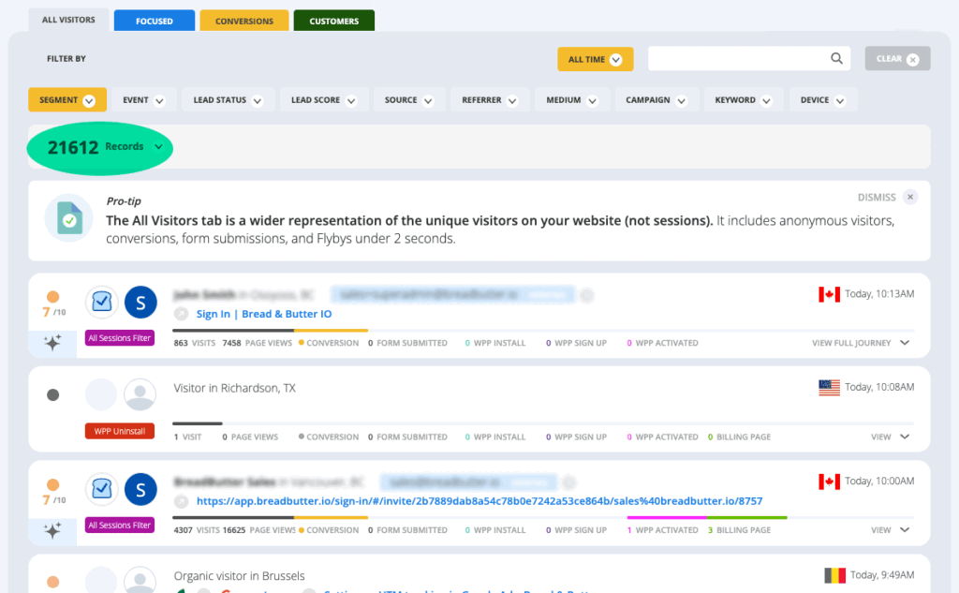Switch to the Focused tab
Viewport: 959px width, 593px height.
pos(154,21)
